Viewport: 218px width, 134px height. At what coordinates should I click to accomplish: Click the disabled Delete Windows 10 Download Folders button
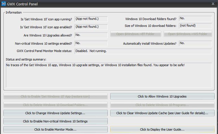point(55,105)
